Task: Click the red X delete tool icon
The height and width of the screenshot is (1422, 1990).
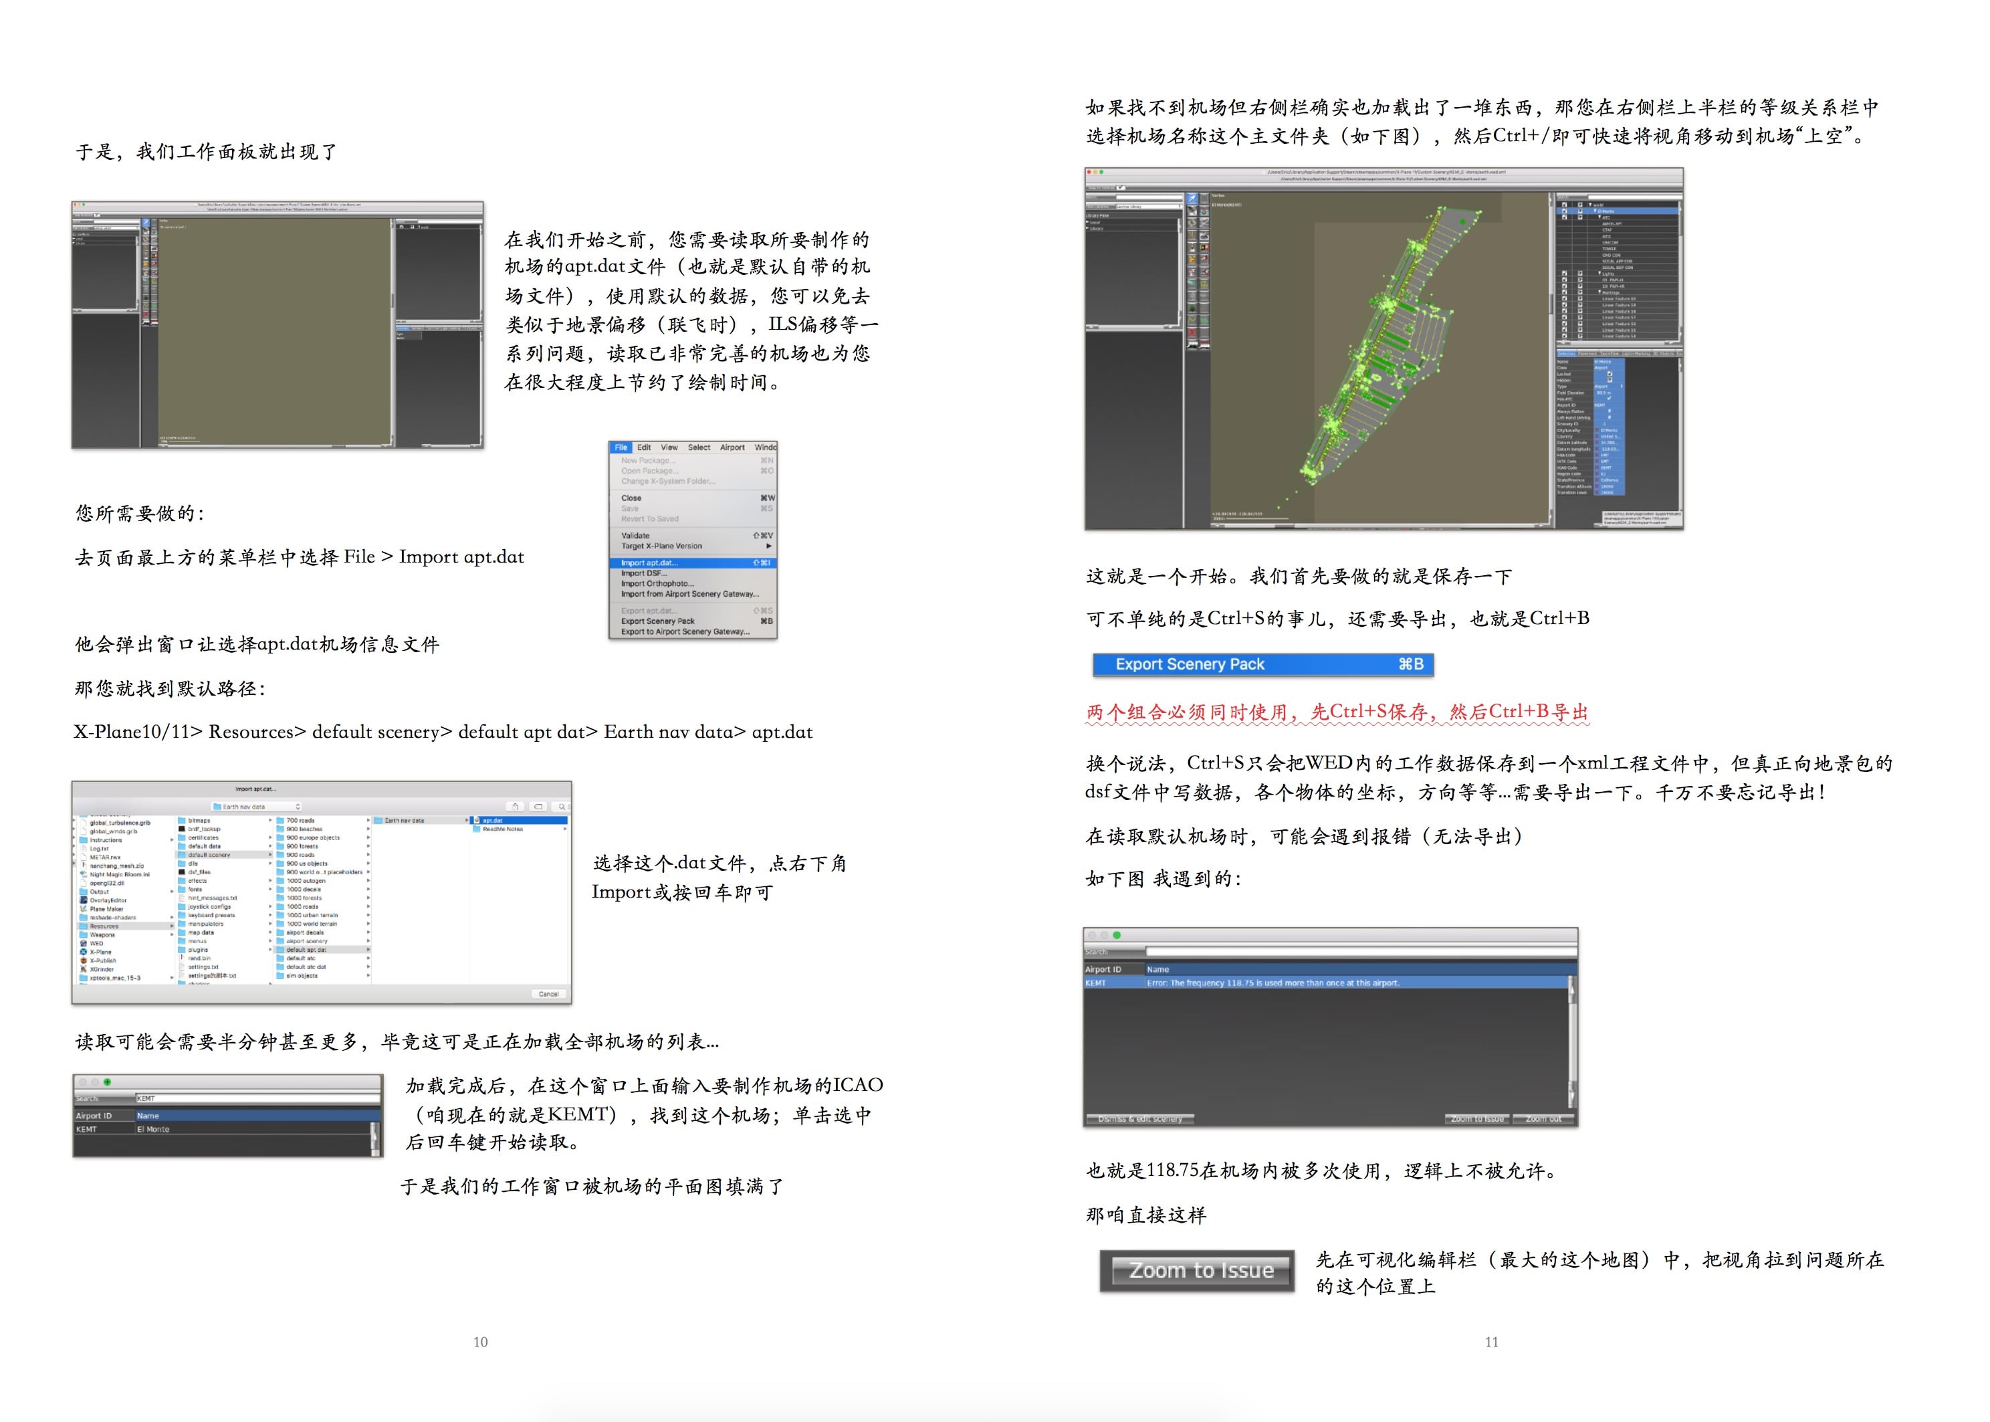Action: (1192, 332)
